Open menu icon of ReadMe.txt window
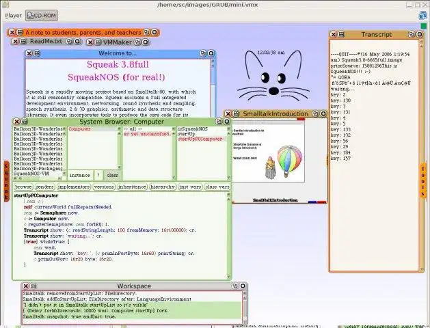Viewport: 430px width, 328px height. click(23, 42)
